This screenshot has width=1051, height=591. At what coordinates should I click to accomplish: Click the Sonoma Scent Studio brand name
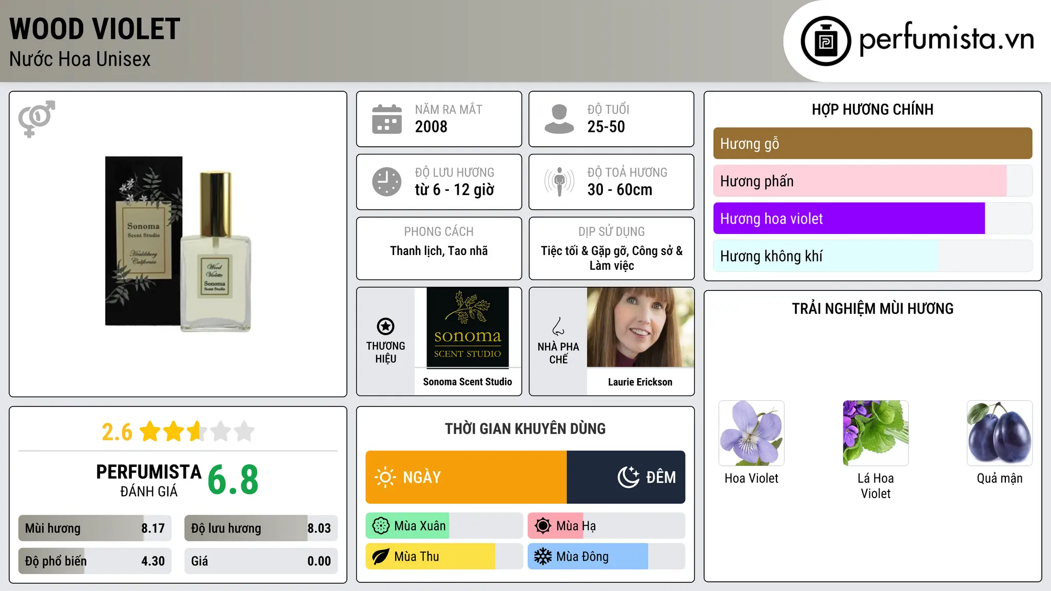pyautogui.click(x=468, y=382)
